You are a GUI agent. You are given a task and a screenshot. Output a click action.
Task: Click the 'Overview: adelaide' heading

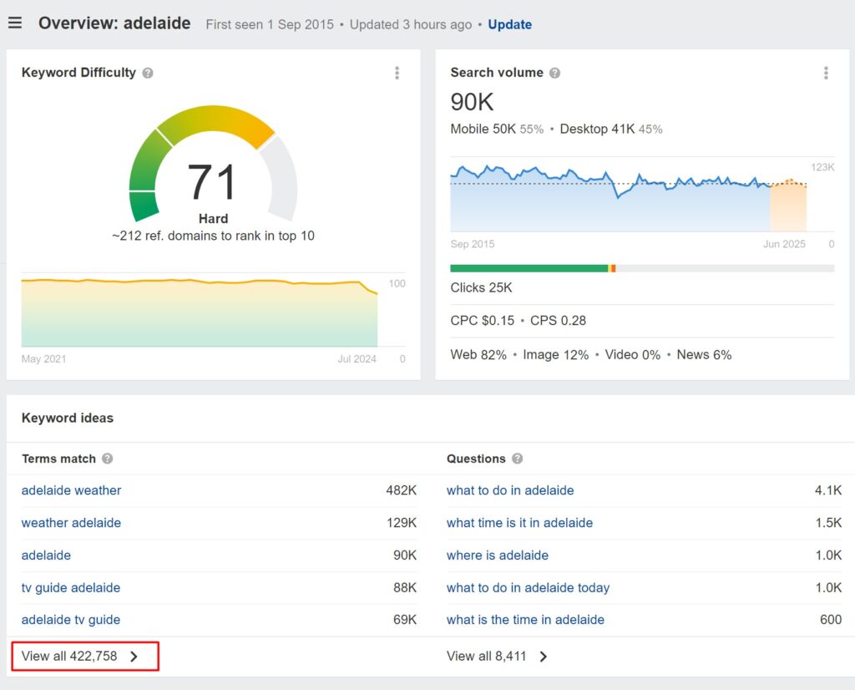pyautogui.click(x=114, y=23)
